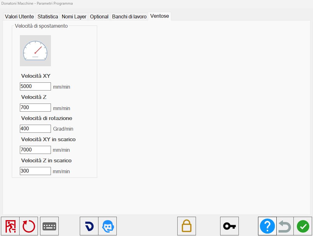
Task: Select the Velocità di rotazione input field
Action: 35,129
